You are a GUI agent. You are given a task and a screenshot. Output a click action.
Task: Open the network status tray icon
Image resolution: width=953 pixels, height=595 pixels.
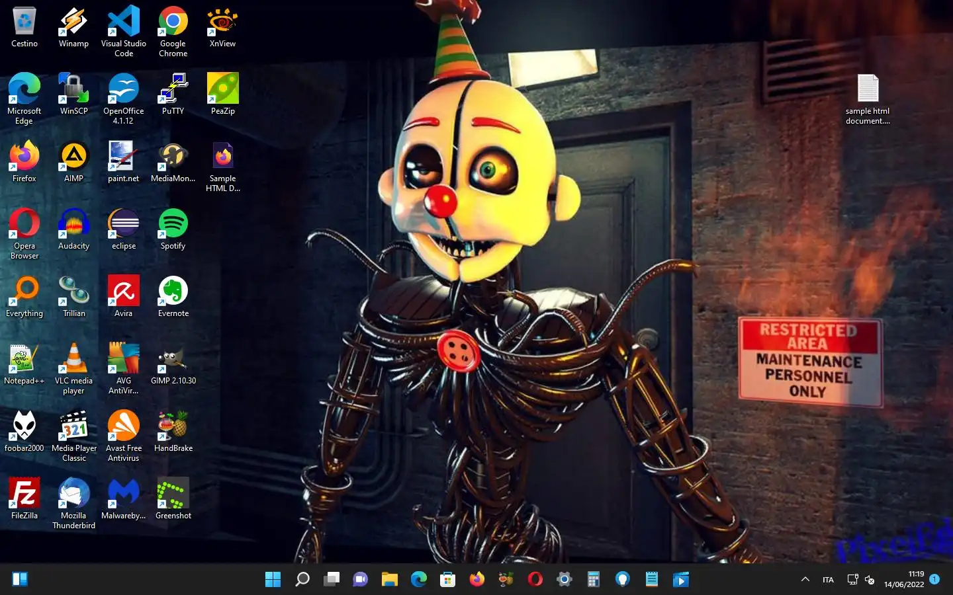pos(852,580)
